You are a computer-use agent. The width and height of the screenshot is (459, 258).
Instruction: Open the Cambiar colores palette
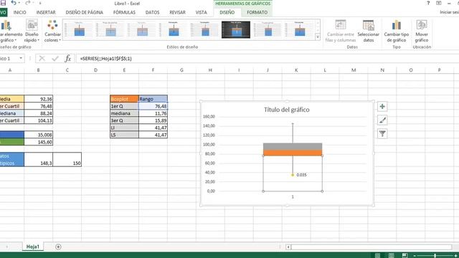pyautogui.click(x=52, y=31)
